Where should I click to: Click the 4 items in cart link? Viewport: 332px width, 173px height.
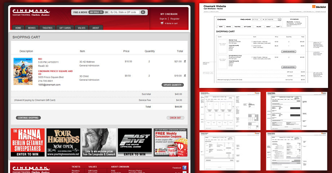171,23
